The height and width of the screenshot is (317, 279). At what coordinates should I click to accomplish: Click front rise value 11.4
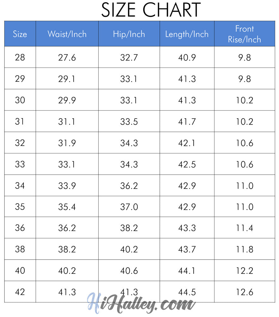(x=245, y=228)
